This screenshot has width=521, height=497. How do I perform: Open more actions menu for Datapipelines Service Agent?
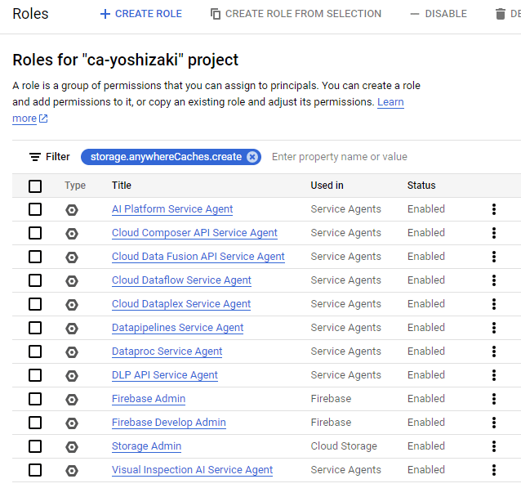[494, 328]
